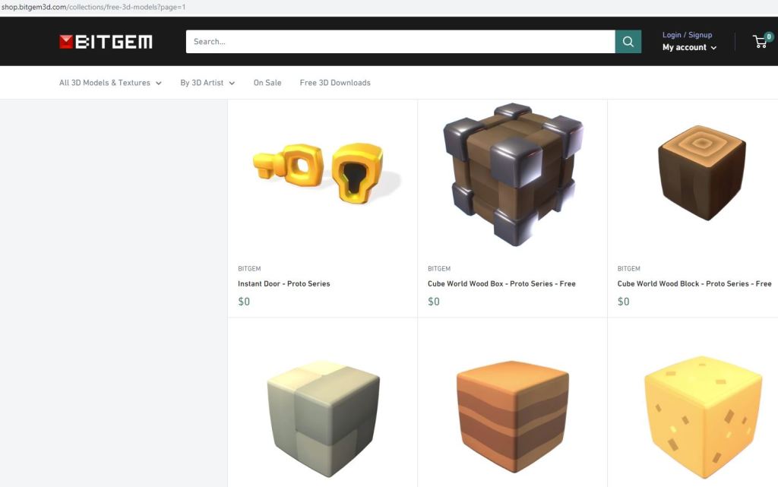Viewport: 778px width, 487px height.
Task: Open the Cube World Wood Box image
Action: coord(513,174)
